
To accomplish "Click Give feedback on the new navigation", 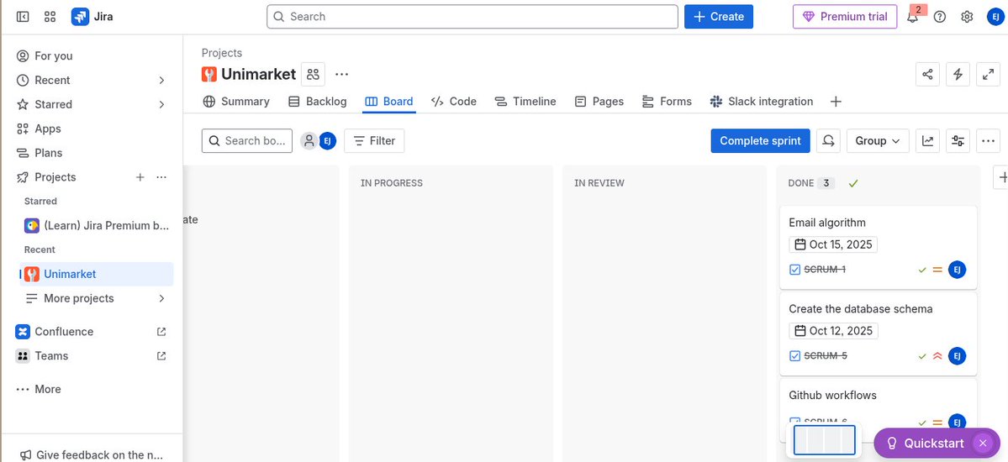I will (x=93, y=455).
